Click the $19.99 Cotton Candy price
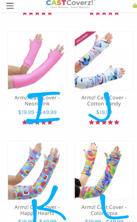137x222 pixels. click(104, 112)
